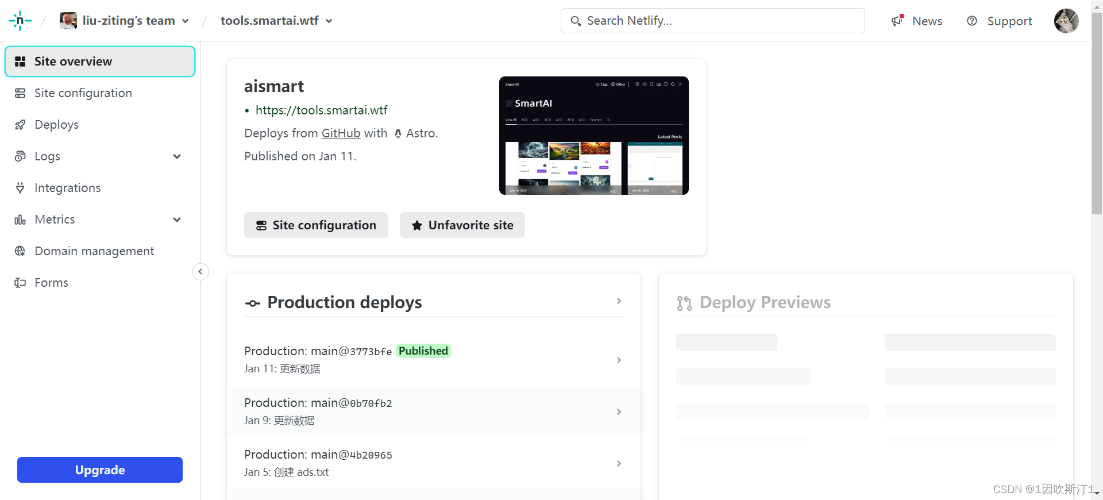Image resolution: width=1103 pixels, height=500 pixels.
Task: Click the Deploy Previews heading
Action: [765, 302]
